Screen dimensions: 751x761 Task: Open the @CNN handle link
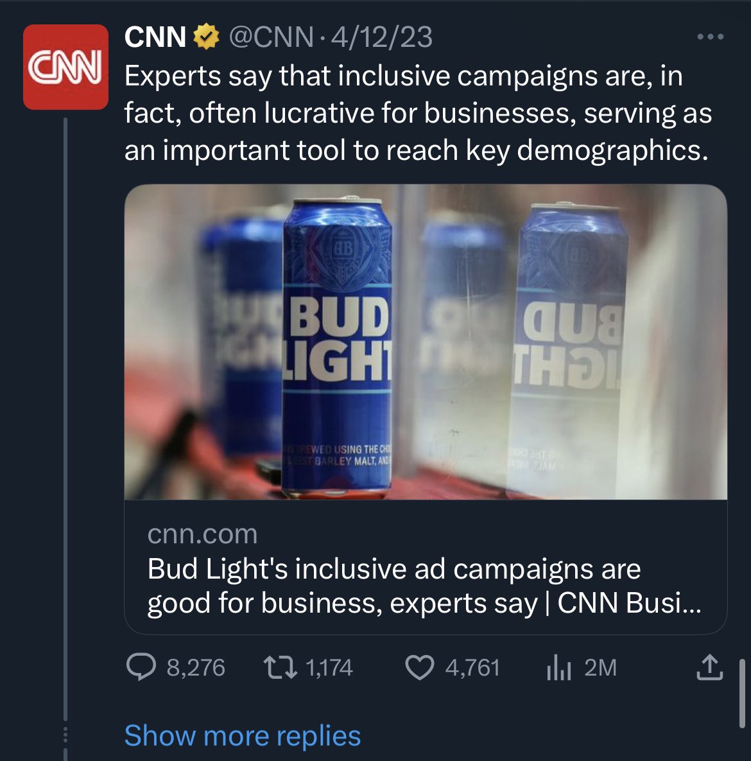point(271,37)
